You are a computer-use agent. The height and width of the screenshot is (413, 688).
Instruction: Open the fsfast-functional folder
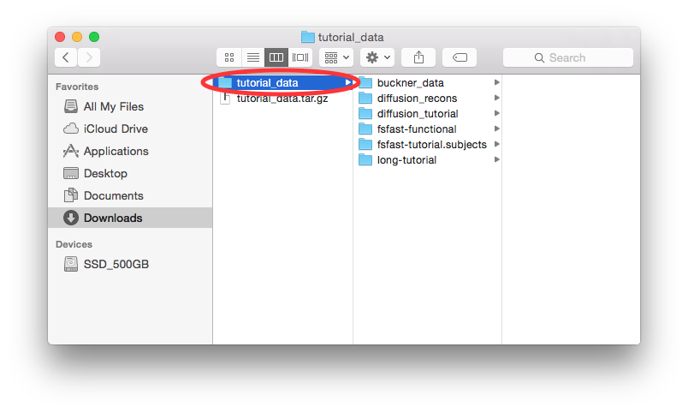(416, 129)
